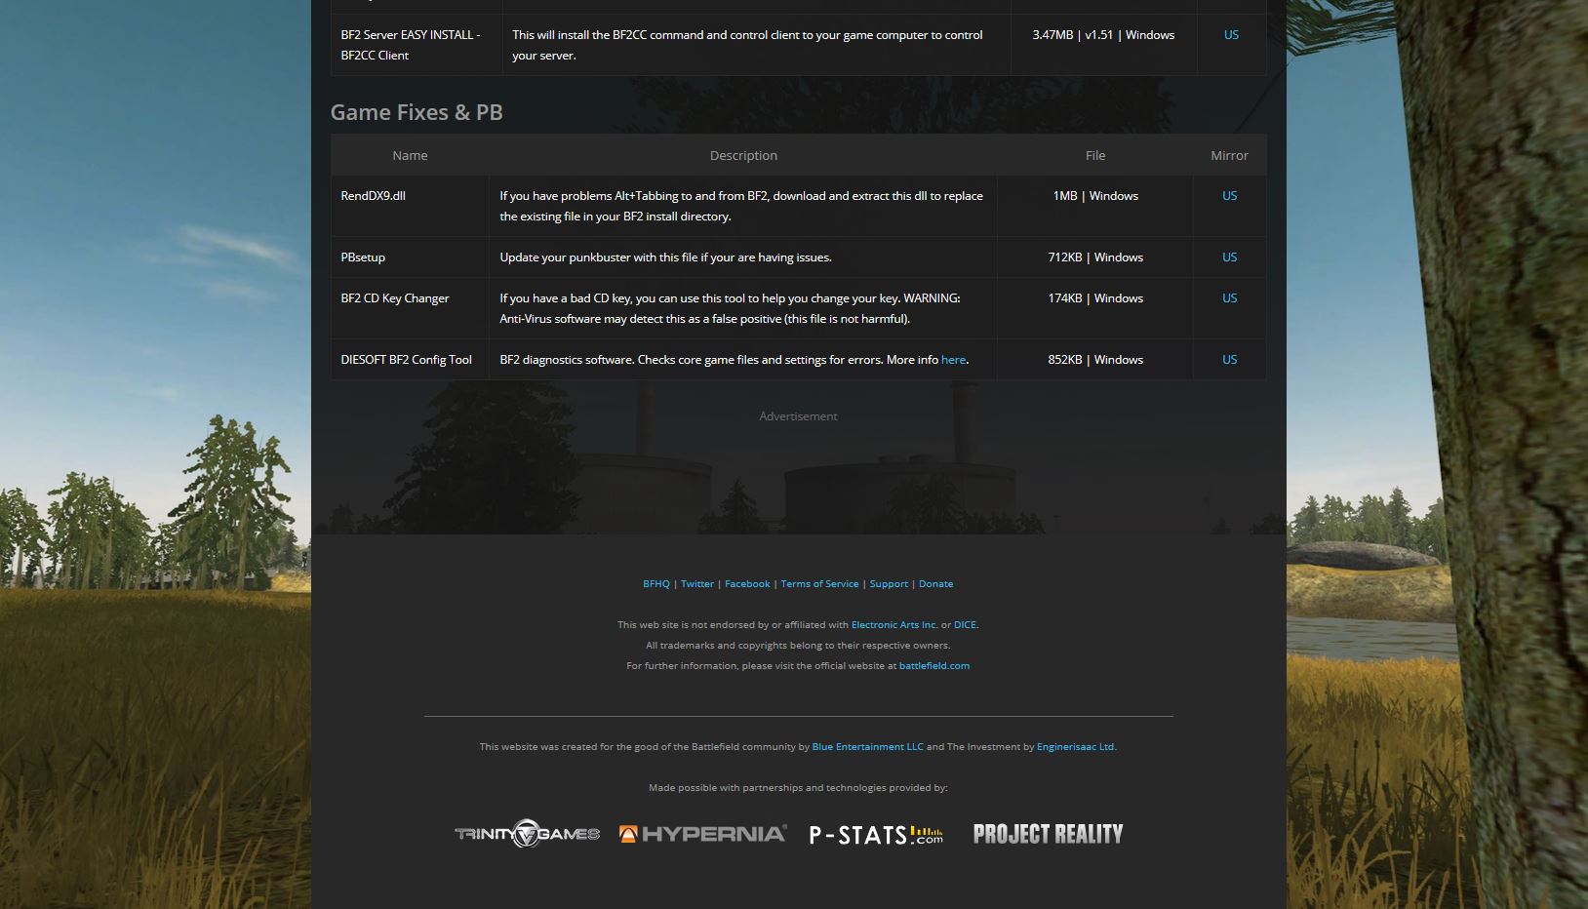The height and width of the screenshot is (909, 1588).
Task: Download DIESOFT BF2 Config Tool US mirror
Action: [1229, 360]
